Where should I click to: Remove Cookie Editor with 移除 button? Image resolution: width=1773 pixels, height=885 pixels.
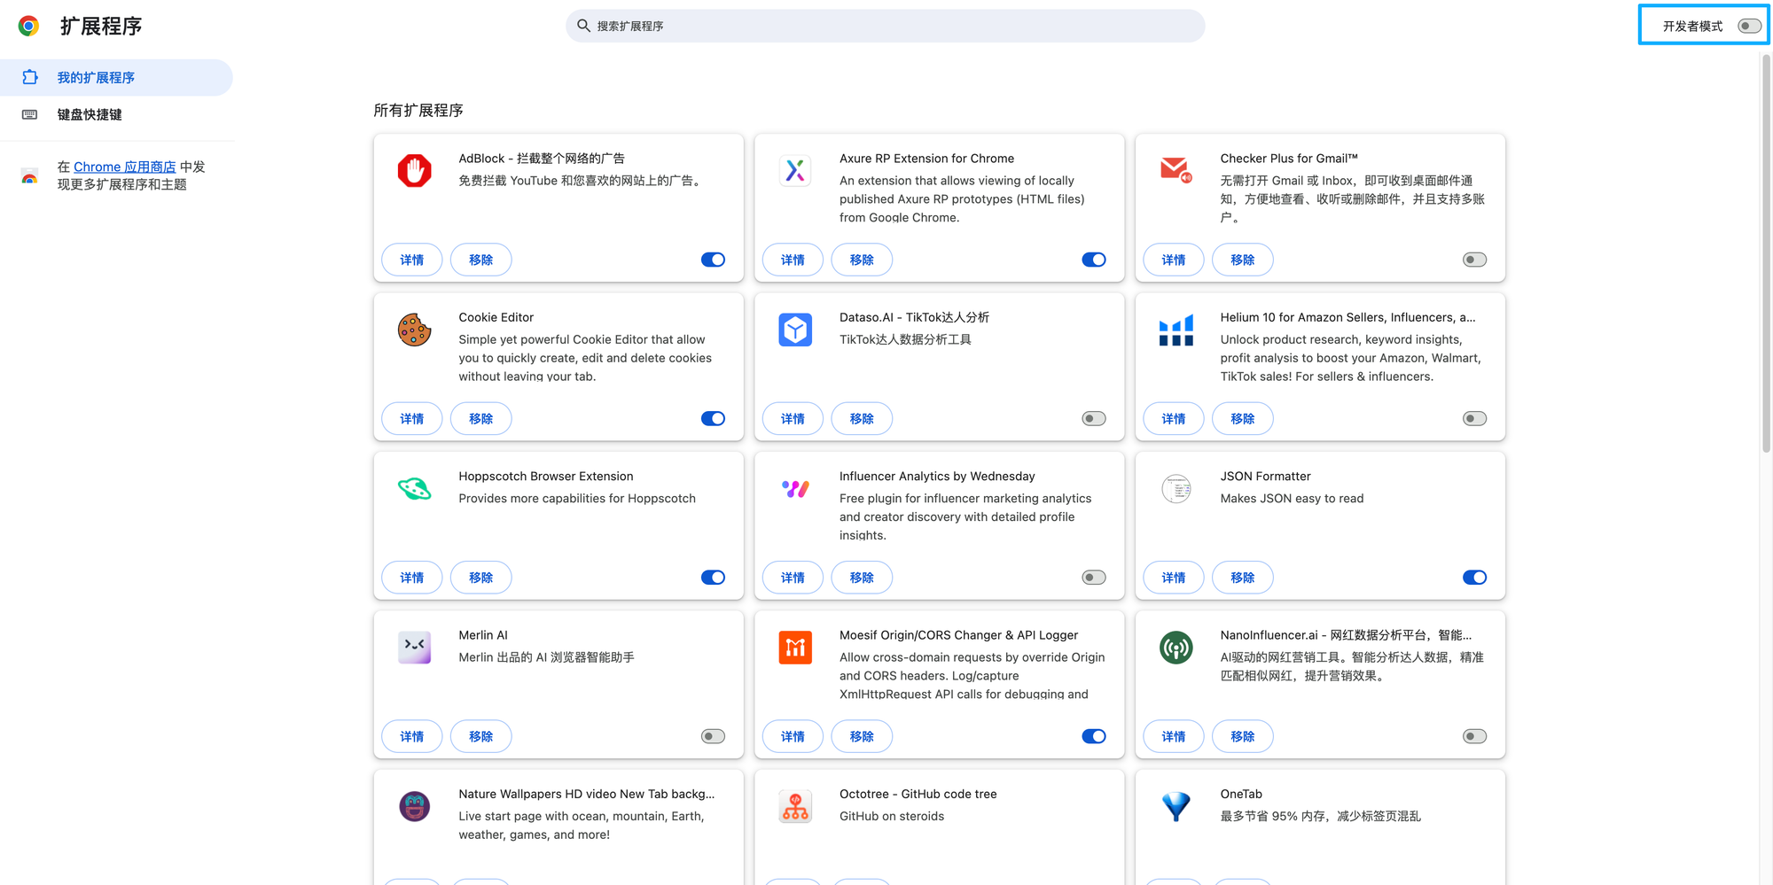coord(480,418)
